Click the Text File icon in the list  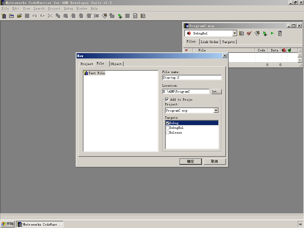pos(86,73)
